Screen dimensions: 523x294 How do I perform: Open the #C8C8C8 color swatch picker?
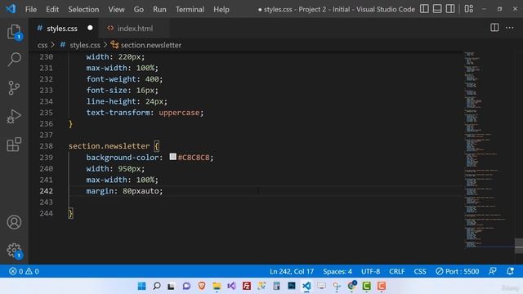[172, 157]
